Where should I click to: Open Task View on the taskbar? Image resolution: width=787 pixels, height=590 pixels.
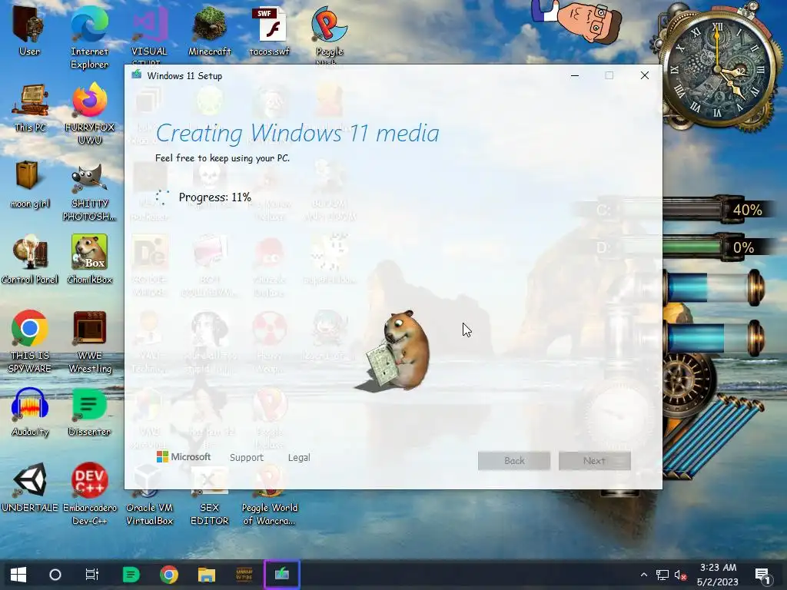point(92,575)
